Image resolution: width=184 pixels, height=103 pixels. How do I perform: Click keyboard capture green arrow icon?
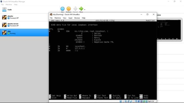click(146, 101)
